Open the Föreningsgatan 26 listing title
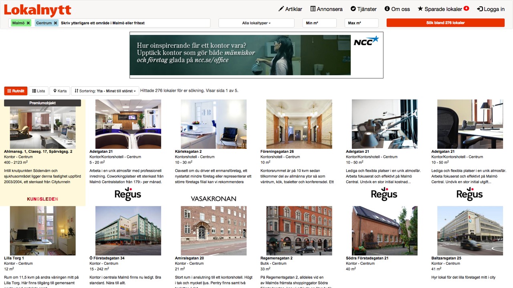 tap(277, 152)
